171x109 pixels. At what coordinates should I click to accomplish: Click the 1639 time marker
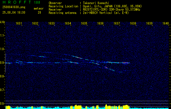coord(149,23)
